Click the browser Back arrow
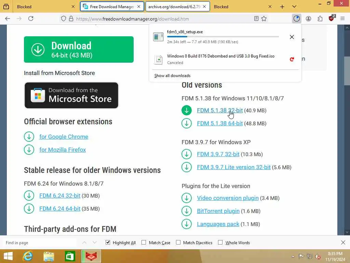350x263 pixels. point(8,18)
